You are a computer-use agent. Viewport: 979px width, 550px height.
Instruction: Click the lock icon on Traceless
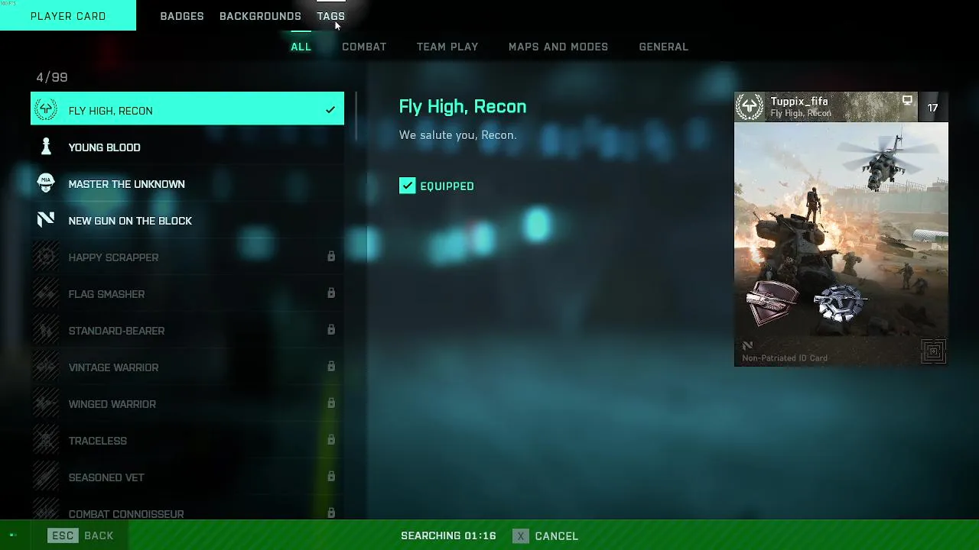tap(331, 440)
